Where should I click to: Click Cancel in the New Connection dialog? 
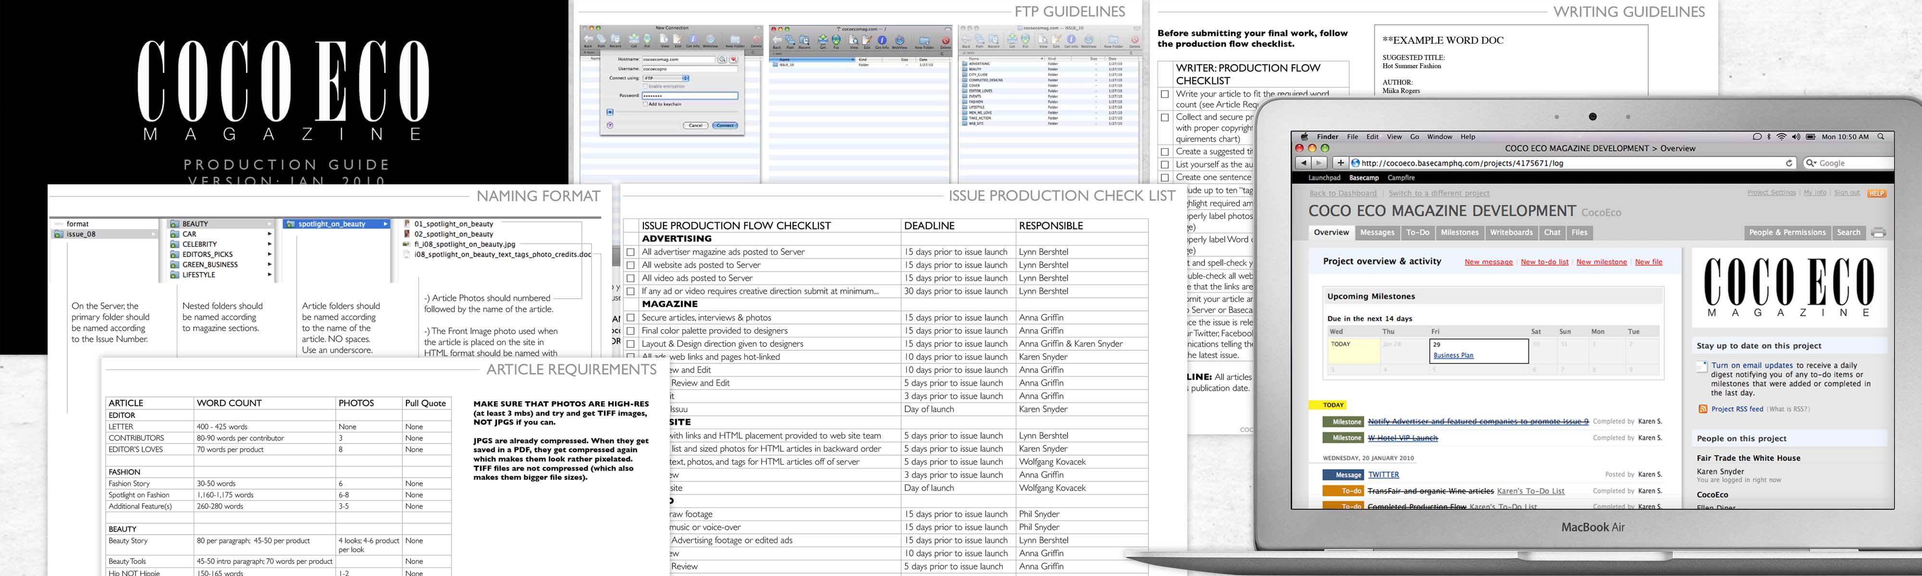point(696,125)
